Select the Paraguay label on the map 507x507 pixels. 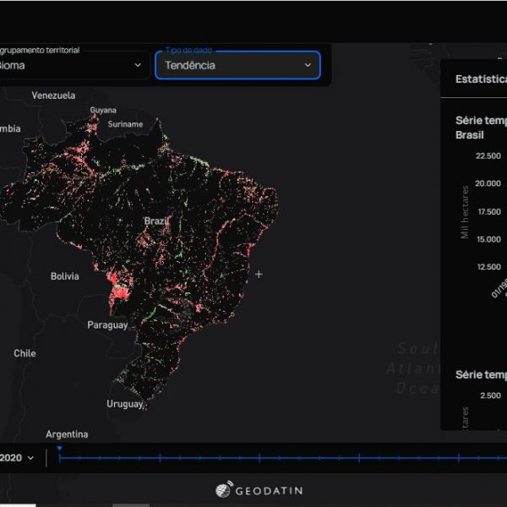point(107,324)
